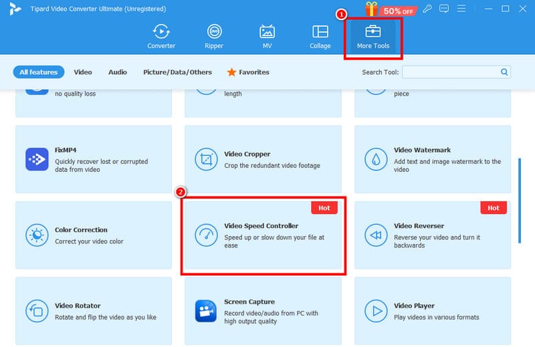535x347 pixels.
Task: Click the Video Player play icon
Action: point(376,311)
